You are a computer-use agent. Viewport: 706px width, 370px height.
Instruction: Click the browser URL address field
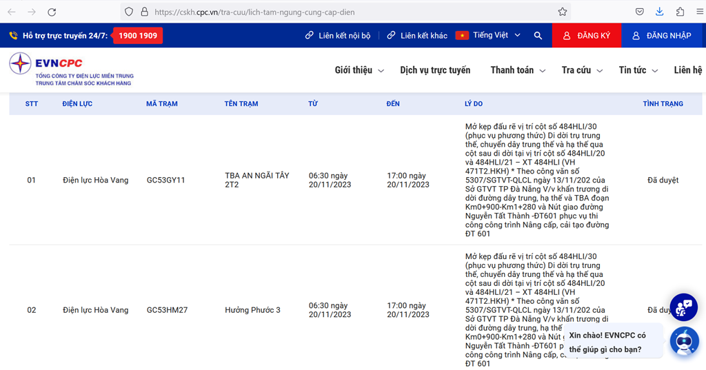345,12
